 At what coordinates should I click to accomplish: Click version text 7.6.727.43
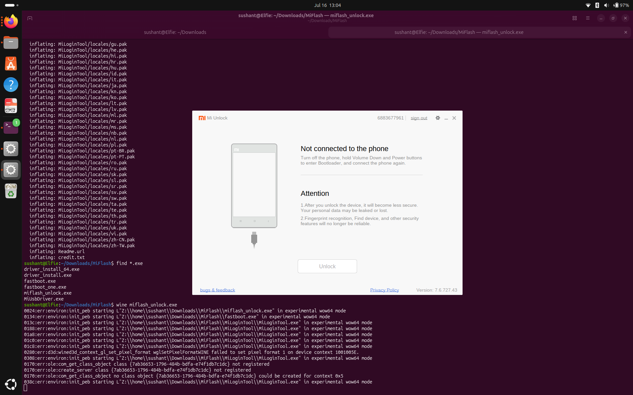point(437,290)
